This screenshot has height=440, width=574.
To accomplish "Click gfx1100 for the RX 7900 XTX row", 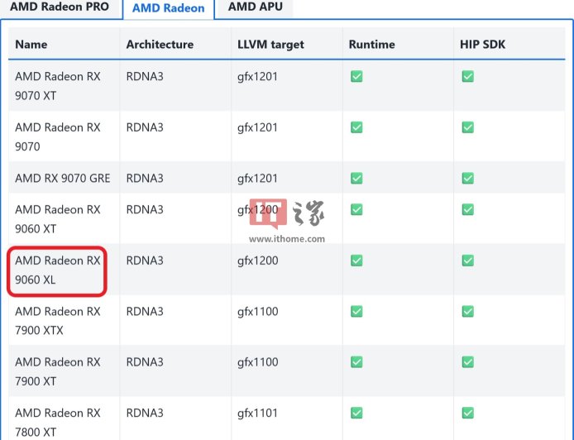I will [257, 312].
